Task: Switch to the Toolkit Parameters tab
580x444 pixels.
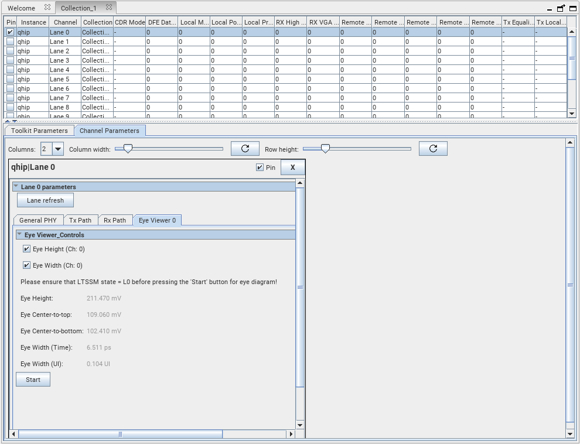Action: (x=39, y=131)
